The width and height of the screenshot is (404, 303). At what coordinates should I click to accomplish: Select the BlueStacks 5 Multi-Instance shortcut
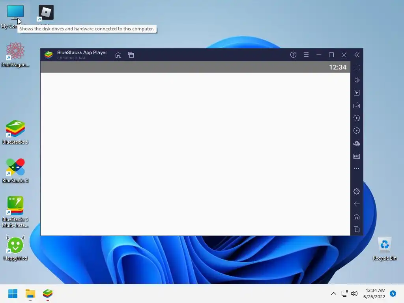click(x=15, y=212)
